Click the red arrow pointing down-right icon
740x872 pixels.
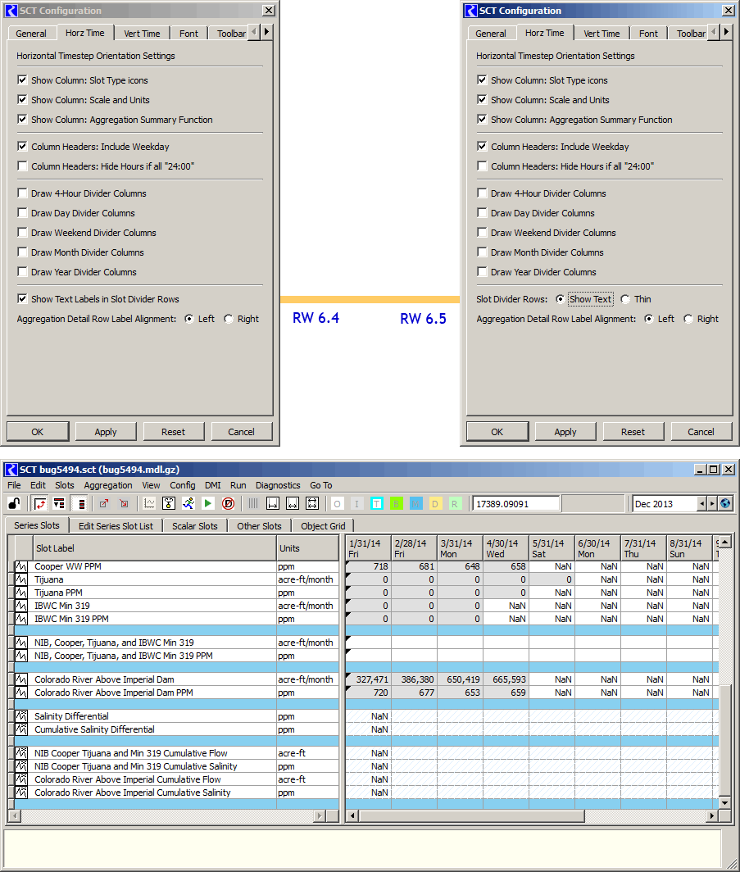point(124,504)
